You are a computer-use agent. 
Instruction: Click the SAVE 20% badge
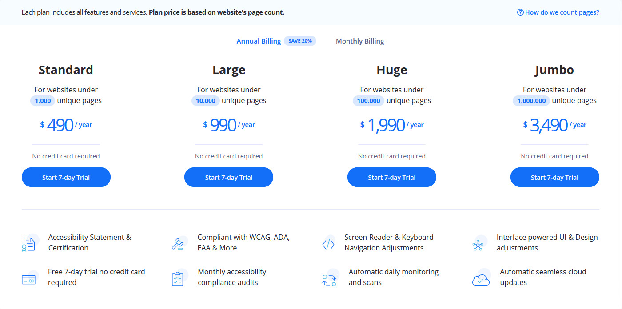click(300, 41)
